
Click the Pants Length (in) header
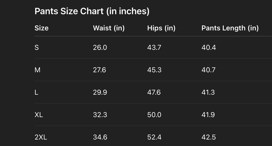pyautogui.click(x=230, y=28)
